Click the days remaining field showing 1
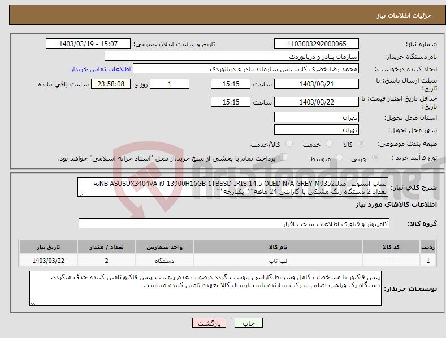Screen dimensions: 446x338 point(170,84)
